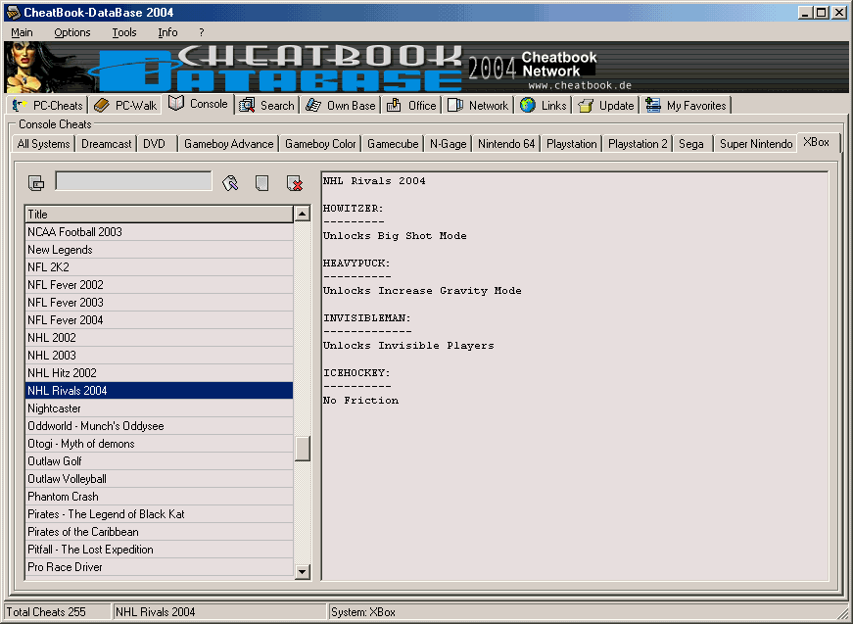Click the Title column header

(158, 214)
